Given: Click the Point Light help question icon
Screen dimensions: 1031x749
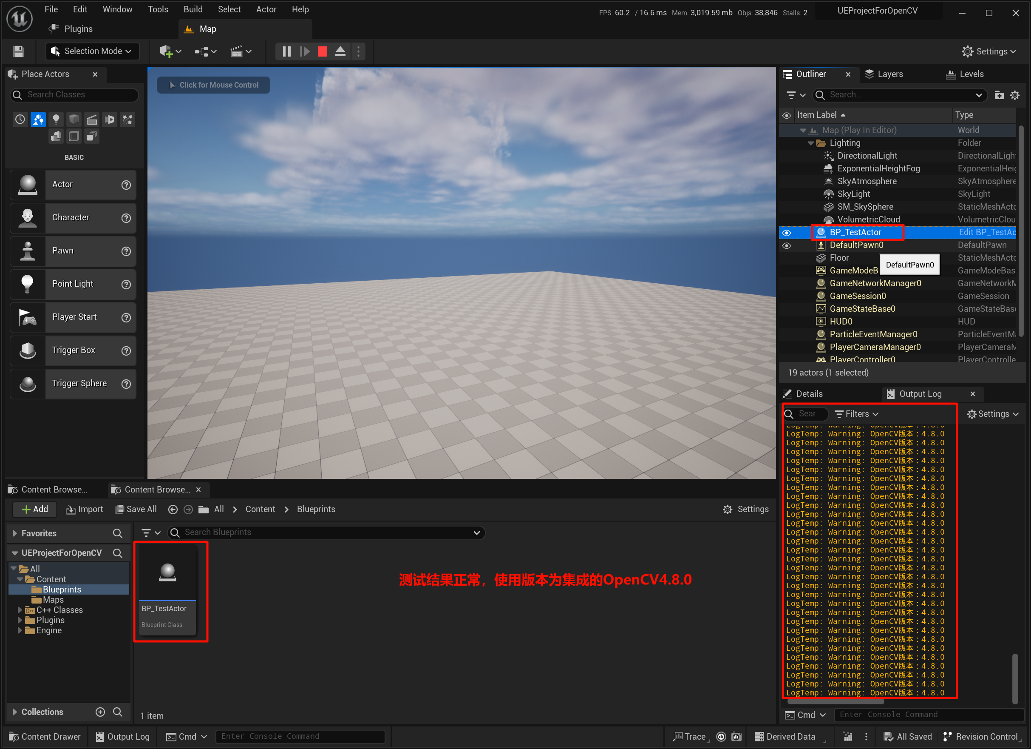Looking at the screenshot, I should coord(126,285).
